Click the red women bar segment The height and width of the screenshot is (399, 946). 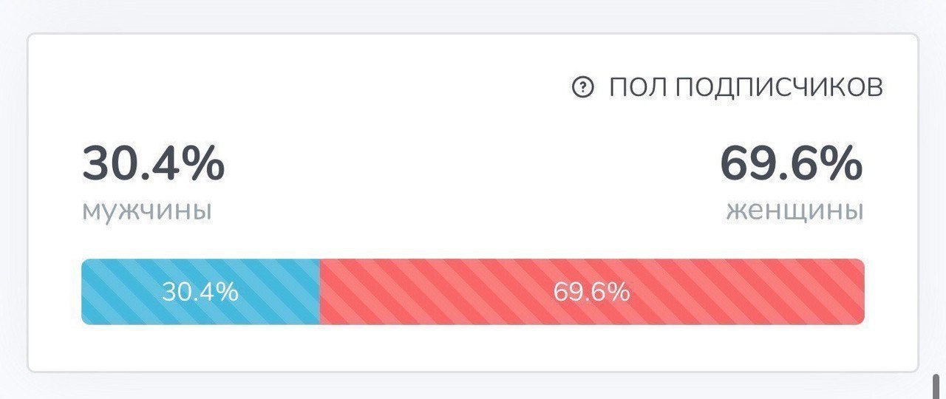click(592, 291)
